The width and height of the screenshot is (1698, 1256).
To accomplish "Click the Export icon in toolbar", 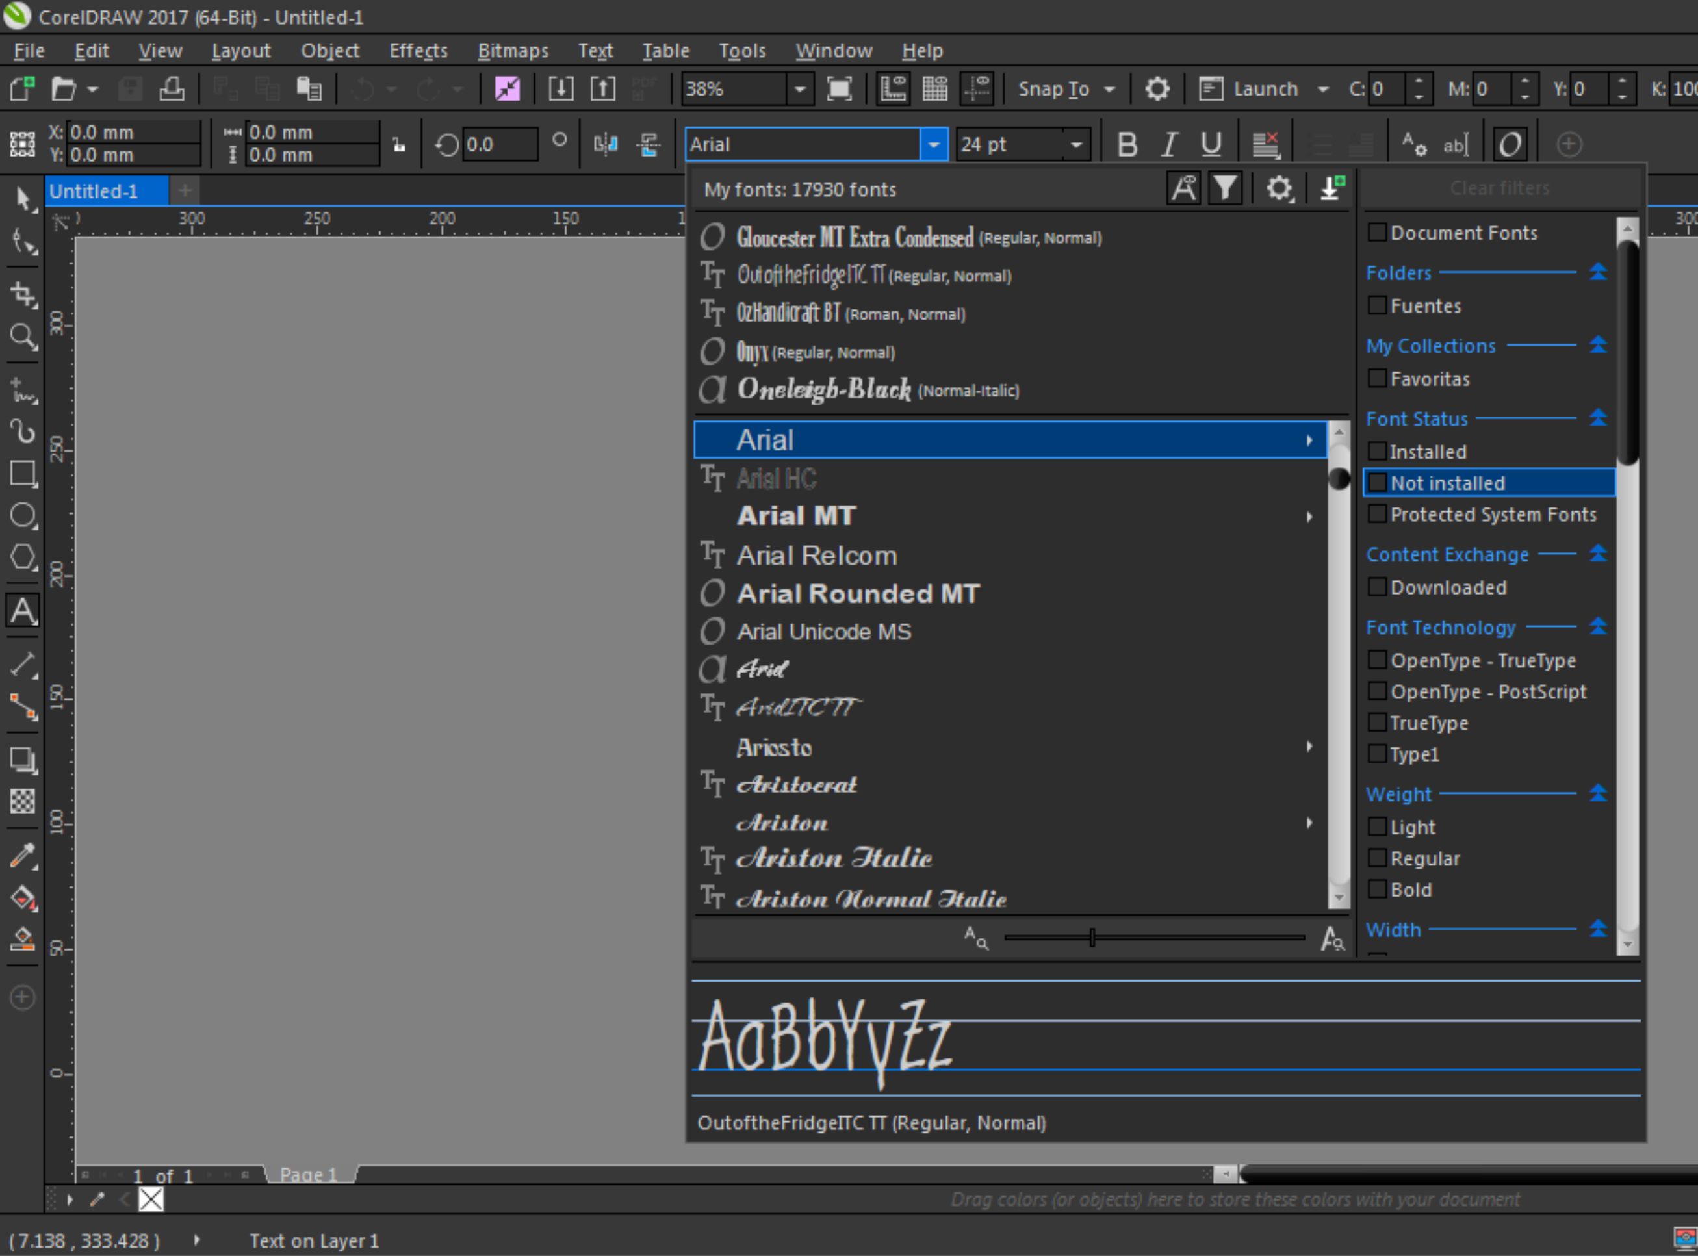I will click(x=603, y=89).
